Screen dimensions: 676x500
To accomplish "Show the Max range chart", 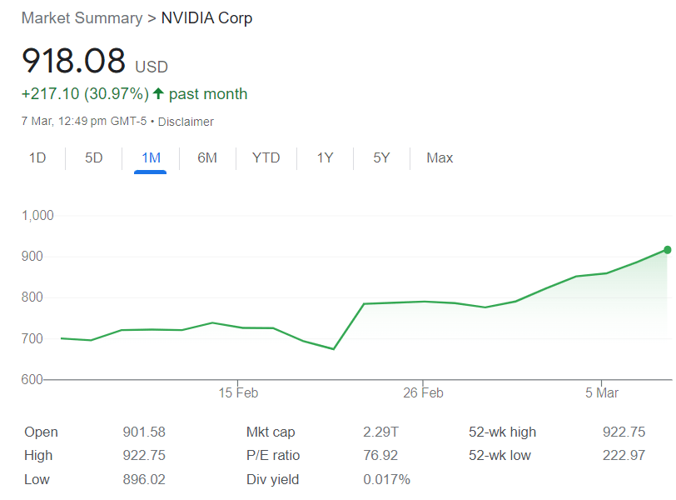I will [440, 157].
